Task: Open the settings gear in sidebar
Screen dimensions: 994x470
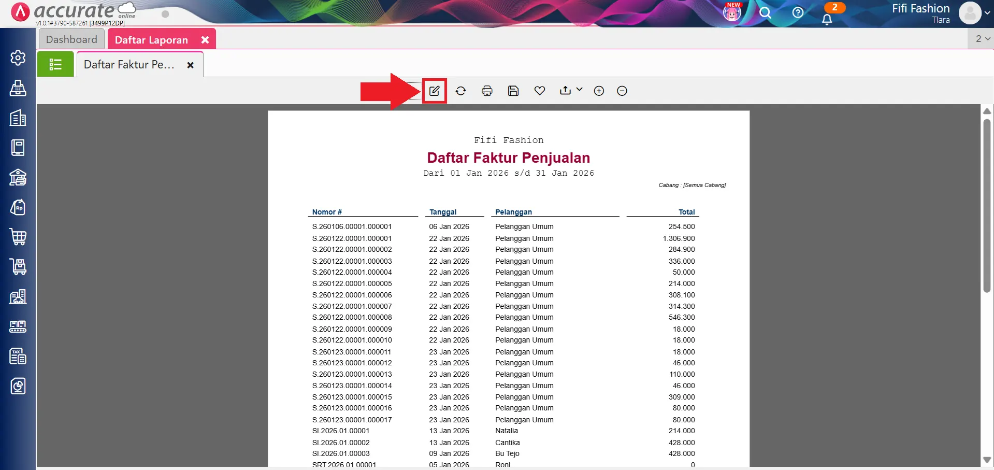Action: [x=18, y=58]
